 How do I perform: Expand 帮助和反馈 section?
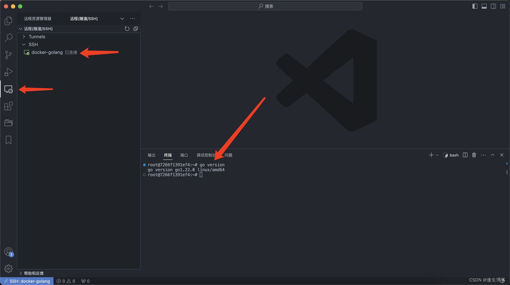79,273
